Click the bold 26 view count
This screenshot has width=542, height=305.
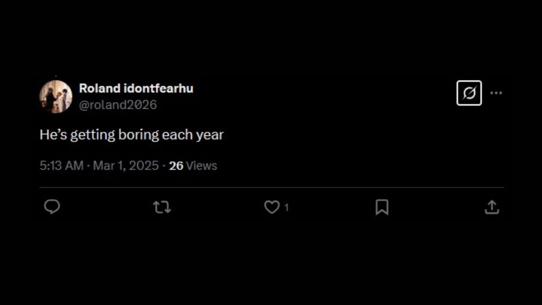pos(176,166)
